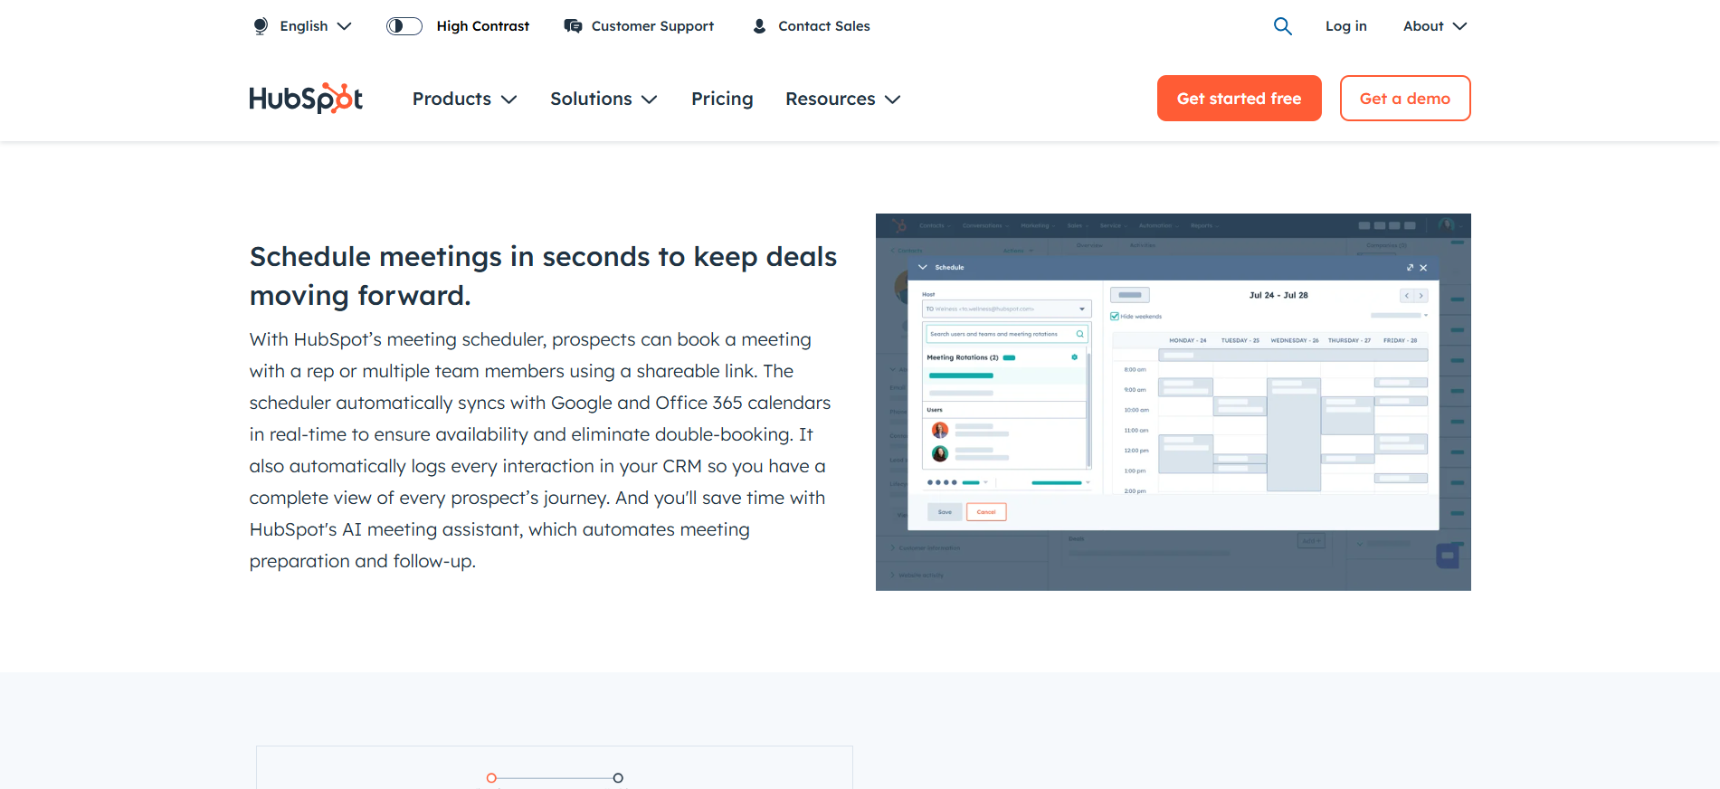Screen dimensions: 1720x789
Task: Click the globe language icon
Action: (x=261, y=26)
